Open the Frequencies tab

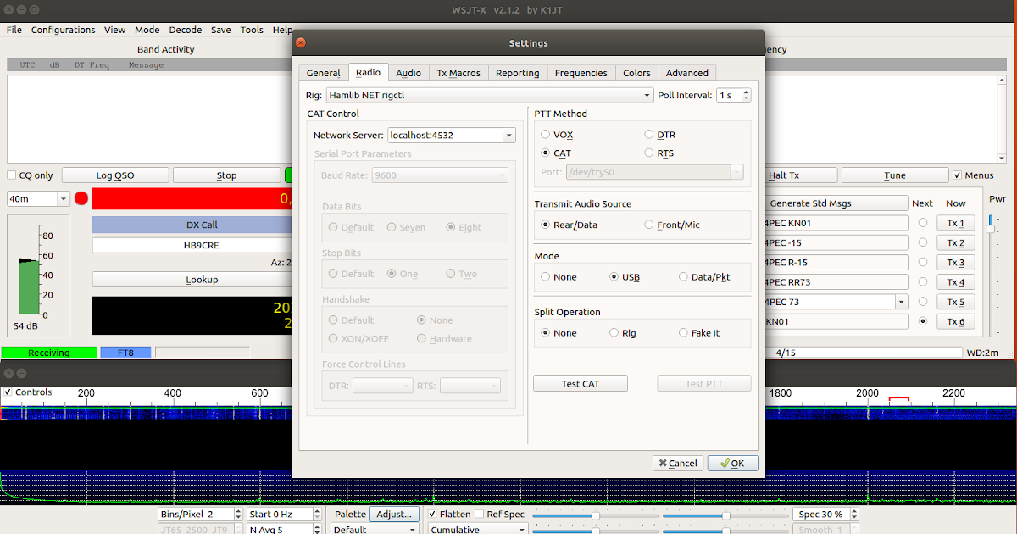581,72
